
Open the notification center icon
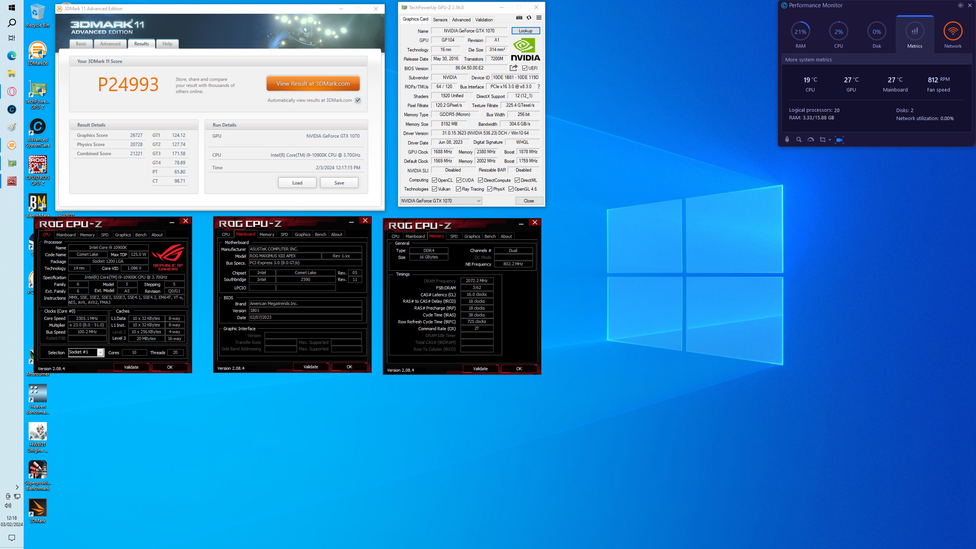12,538
